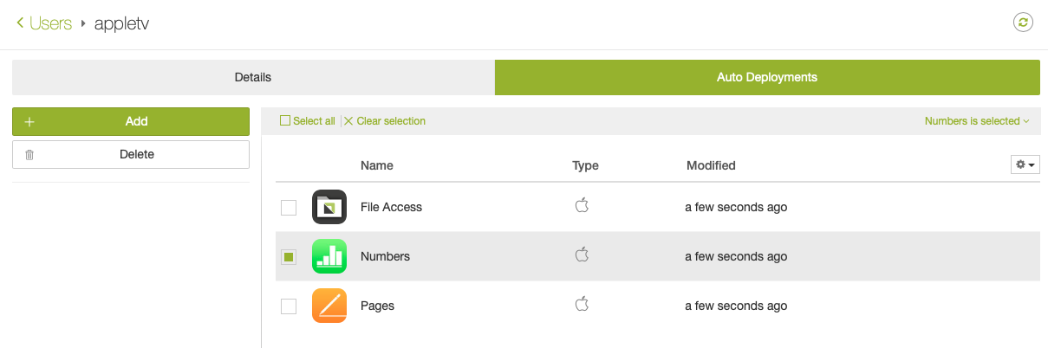Click the Apple type icon for Numbers
The width and height of the screenshot is (1048, 348).
click(x=583, y=255)
